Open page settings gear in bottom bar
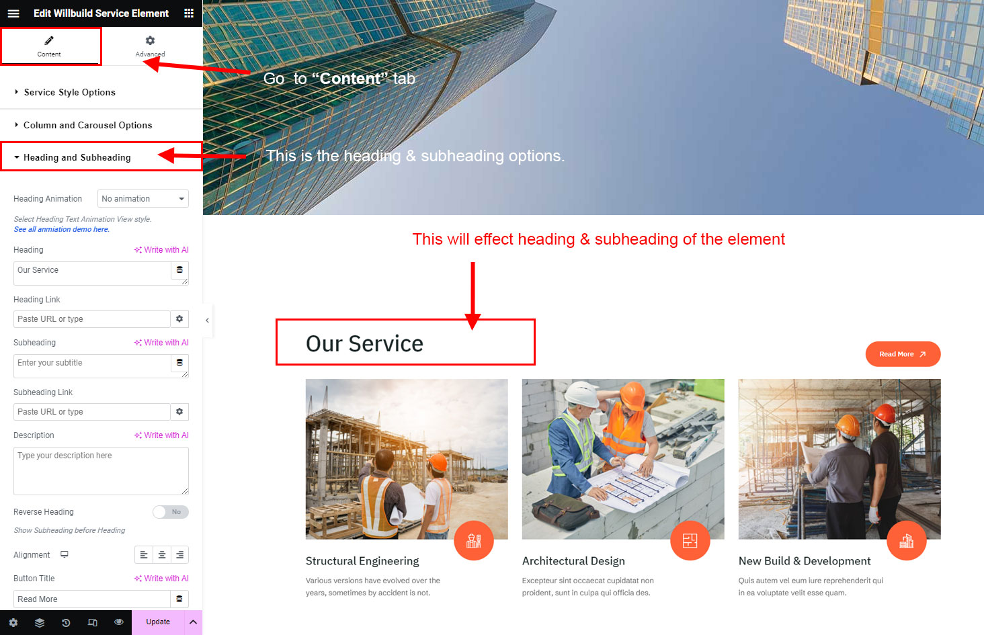984x635 pixels. pyautogui.click(x=13, y=623)
